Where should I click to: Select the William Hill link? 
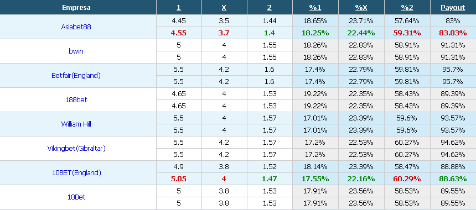[76, 124]
